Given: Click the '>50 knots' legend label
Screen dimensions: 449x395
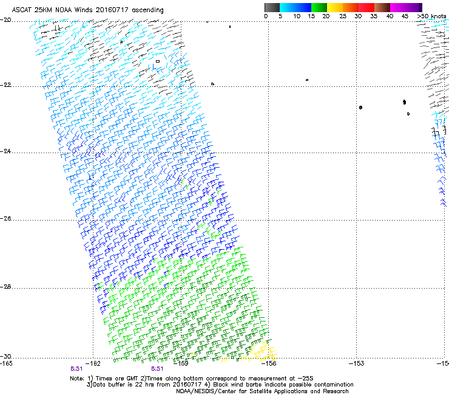Looking at the screenshot, I should click(431, 16).
